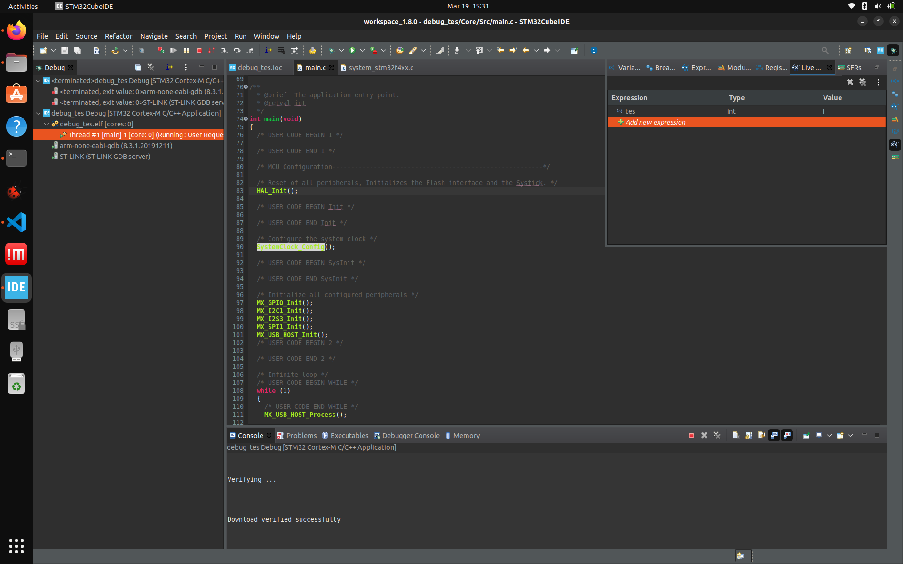Click the New file toolbar icon
This screenshot has width=903, height=564.
(x=43, y=50)
